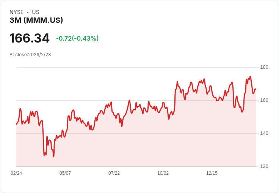Click the green -0.72(-0.43%) change value
Viewport: 279px width, 193px height.
pyautogui.click(x=77, y=38)
